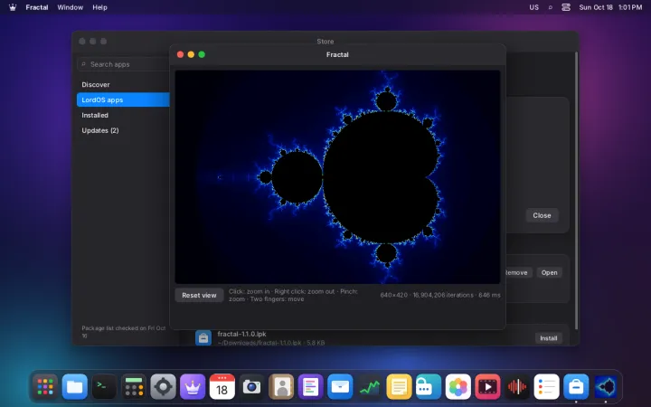Screen dimensions: 651x407
Task: Open the password lock app in dock
Action: coord(429,387)
